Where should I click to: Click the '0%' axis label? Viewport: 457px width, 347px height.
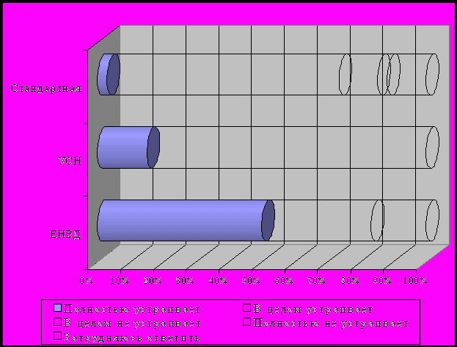tap(87, 280)
